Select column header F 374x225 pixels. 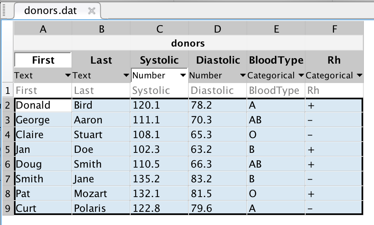(334, 28)
